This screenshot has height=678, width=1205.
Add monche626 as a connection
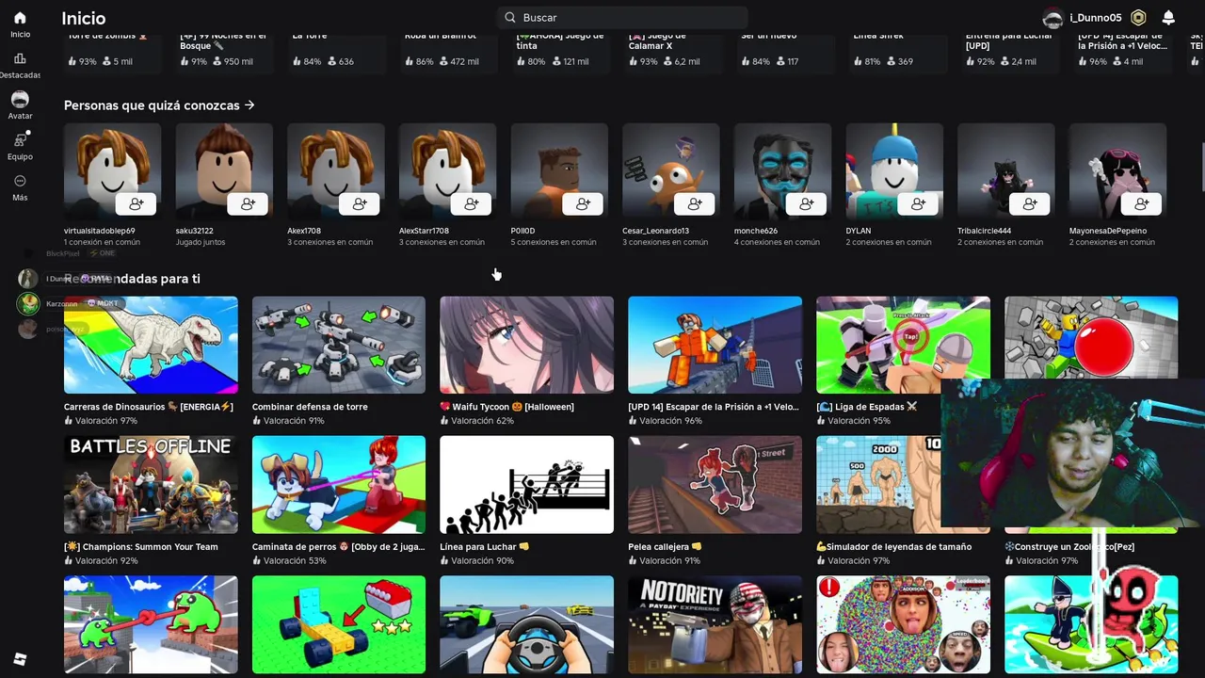807,203
